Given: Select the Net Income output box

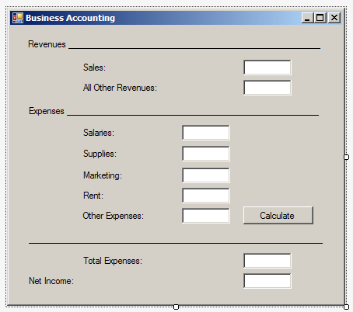Looking at the screenshot, I should (267, 281).
